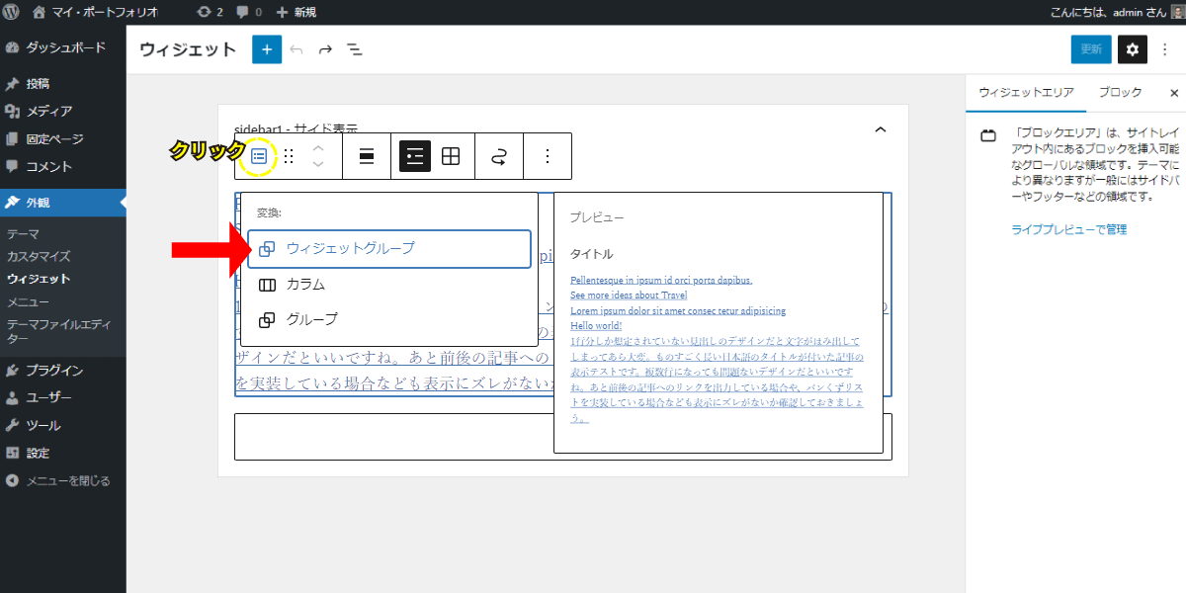The width and height of the screenshot is (1186, 593).
Task: Click the redo arrow icon
Action: tap(325, 49)
